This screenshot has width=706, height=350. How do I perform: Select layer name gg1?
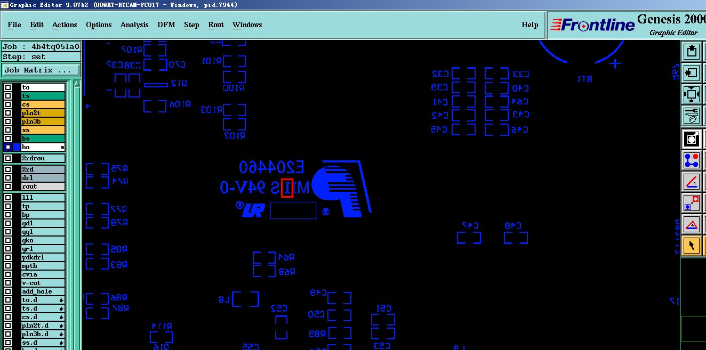[x=43, y=232]
